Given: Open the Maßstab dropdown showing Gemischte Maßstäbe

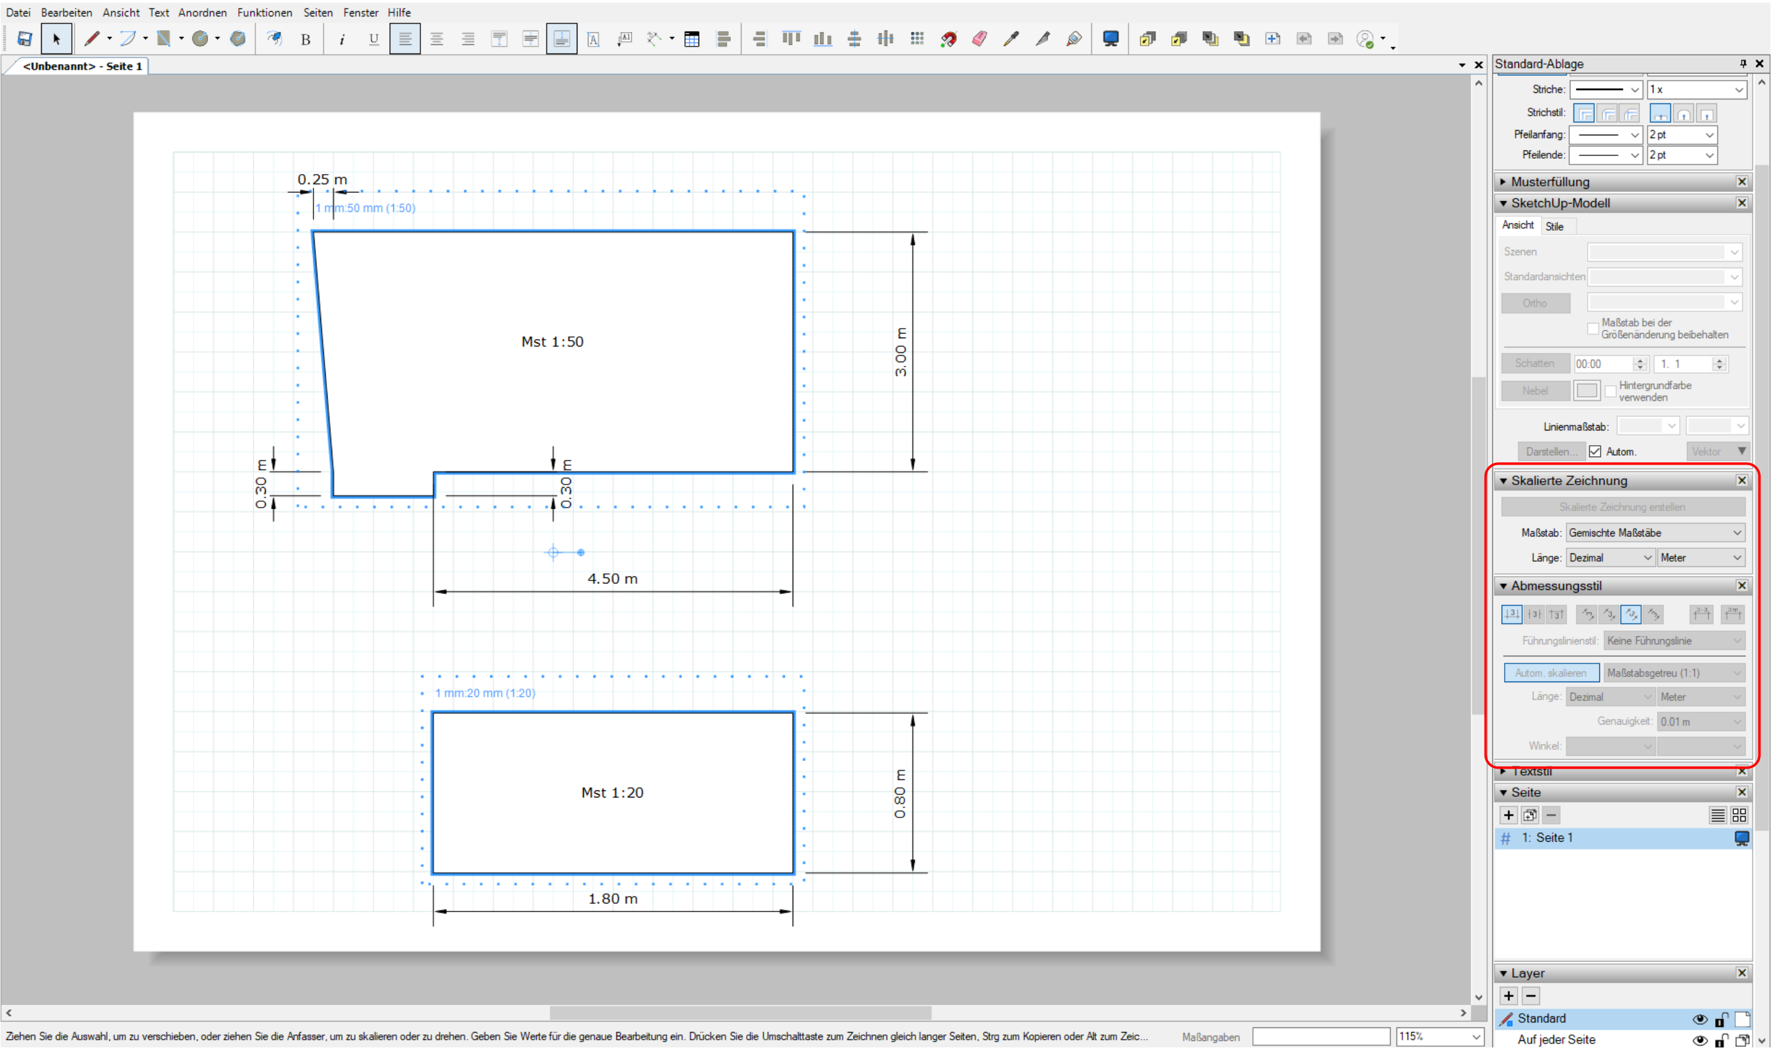Looking at the screenshot, I should click(1655, 532).
